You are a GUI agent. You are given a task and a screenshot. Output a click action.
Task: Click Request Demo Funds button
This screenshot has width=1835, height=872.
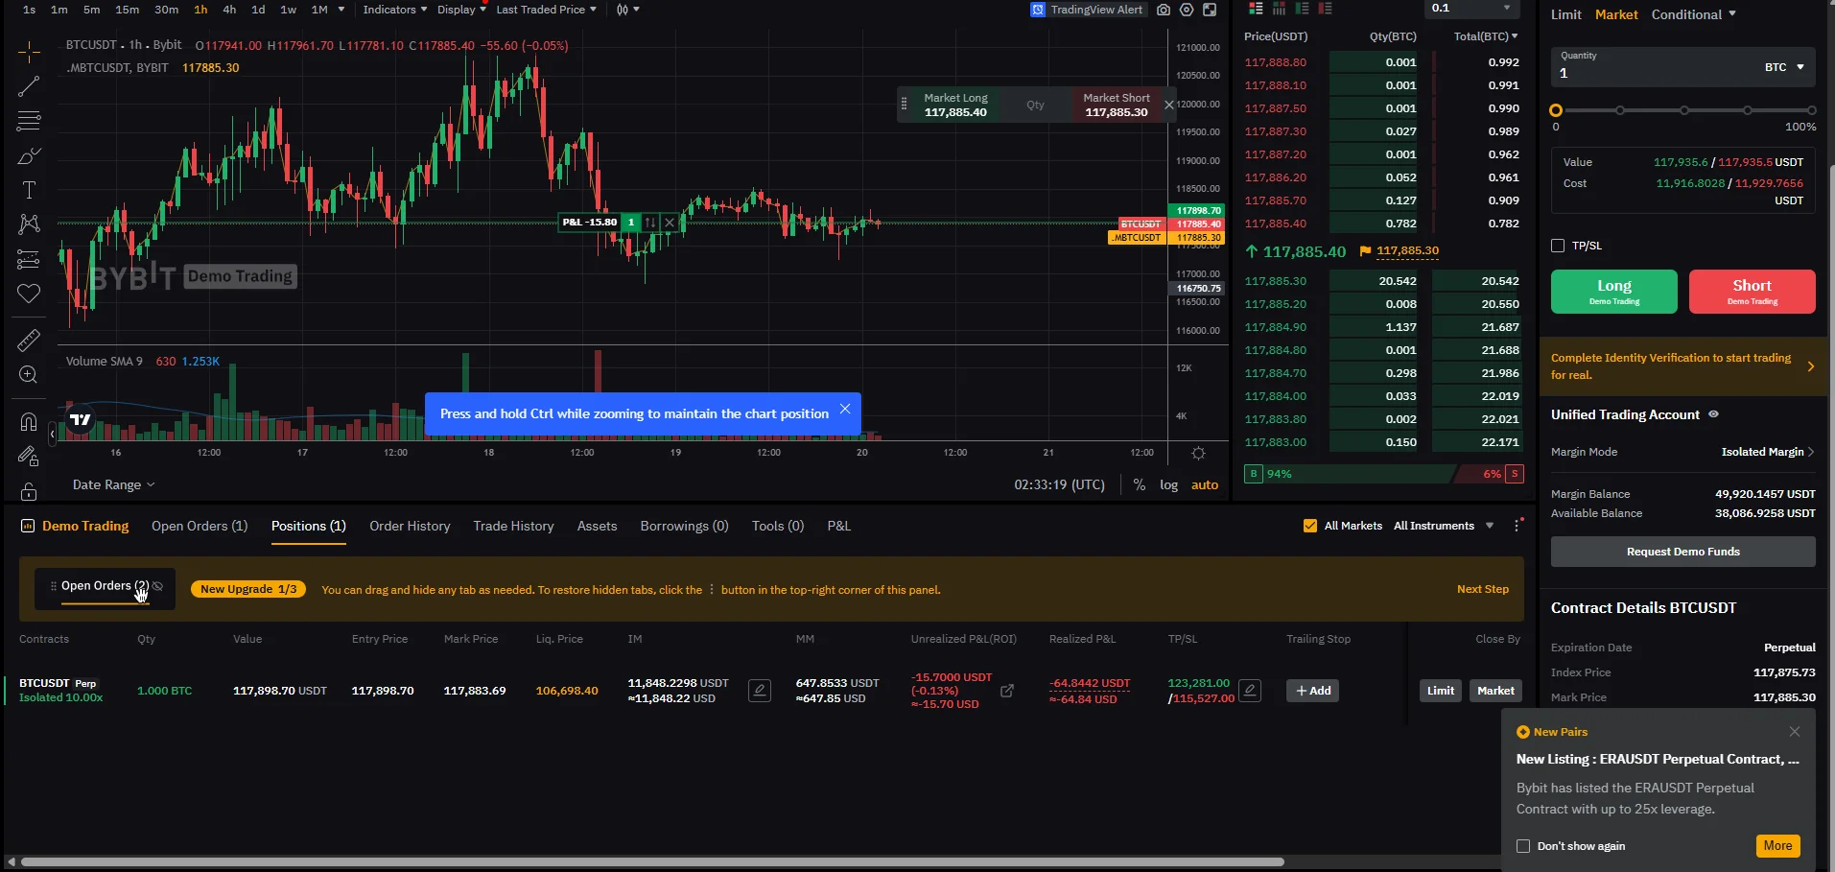coord(1683,552)
